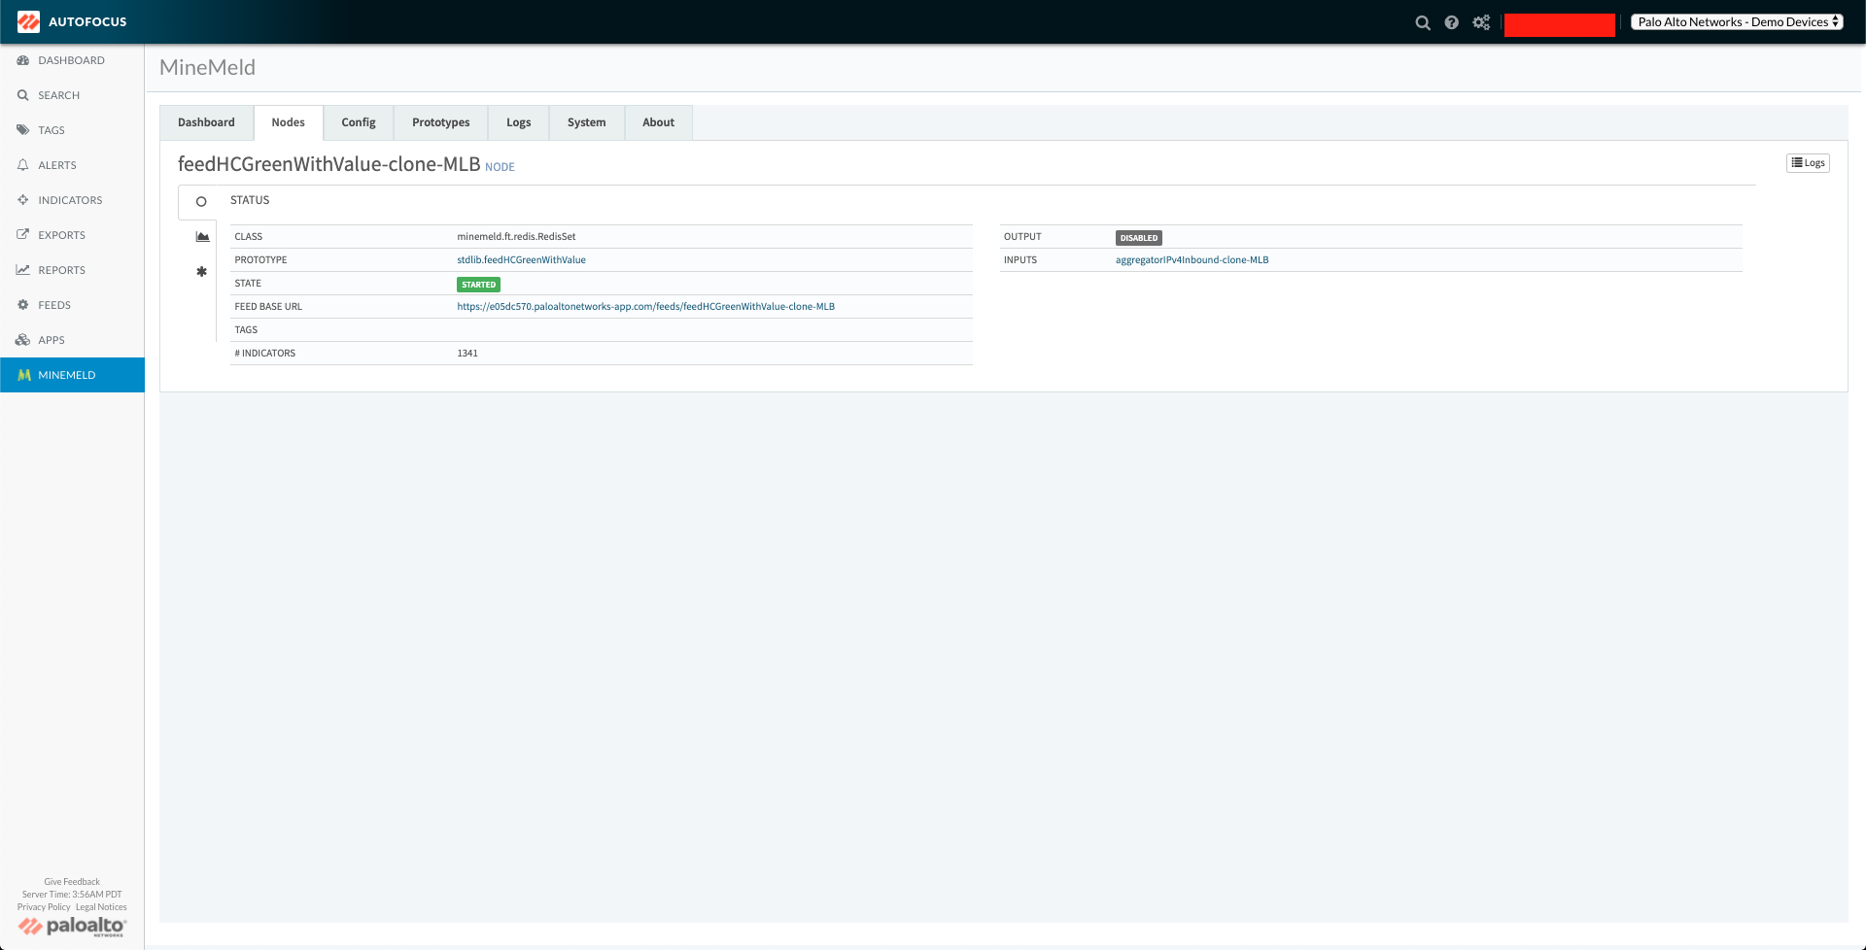Click the AutoFocus logo icon
Viewport: 1866px width, 950px height.
tap(28, 21)
